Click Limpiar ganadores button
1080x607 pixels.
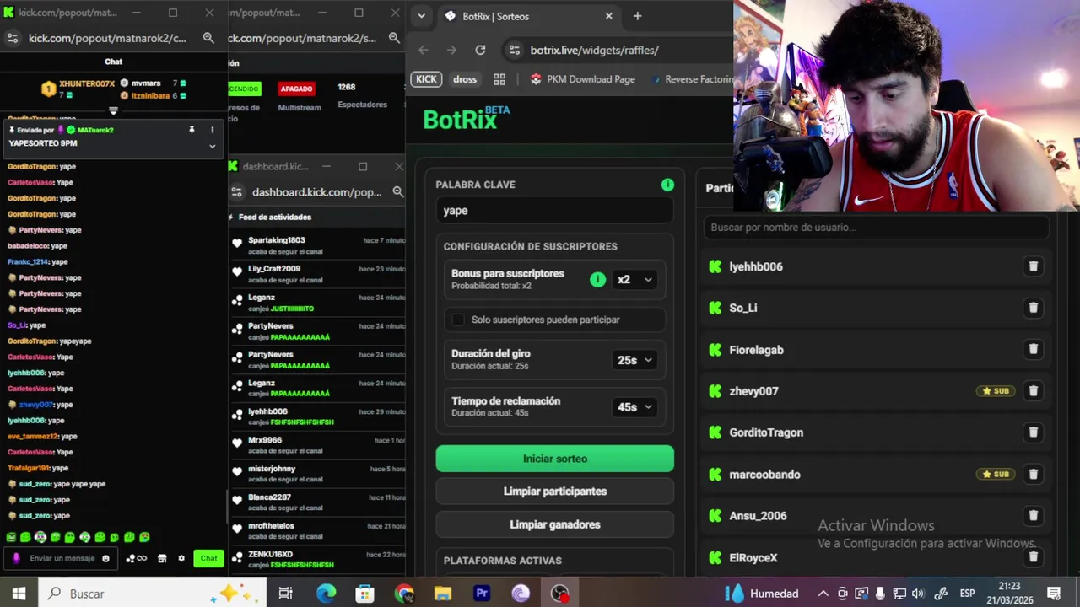554,524
